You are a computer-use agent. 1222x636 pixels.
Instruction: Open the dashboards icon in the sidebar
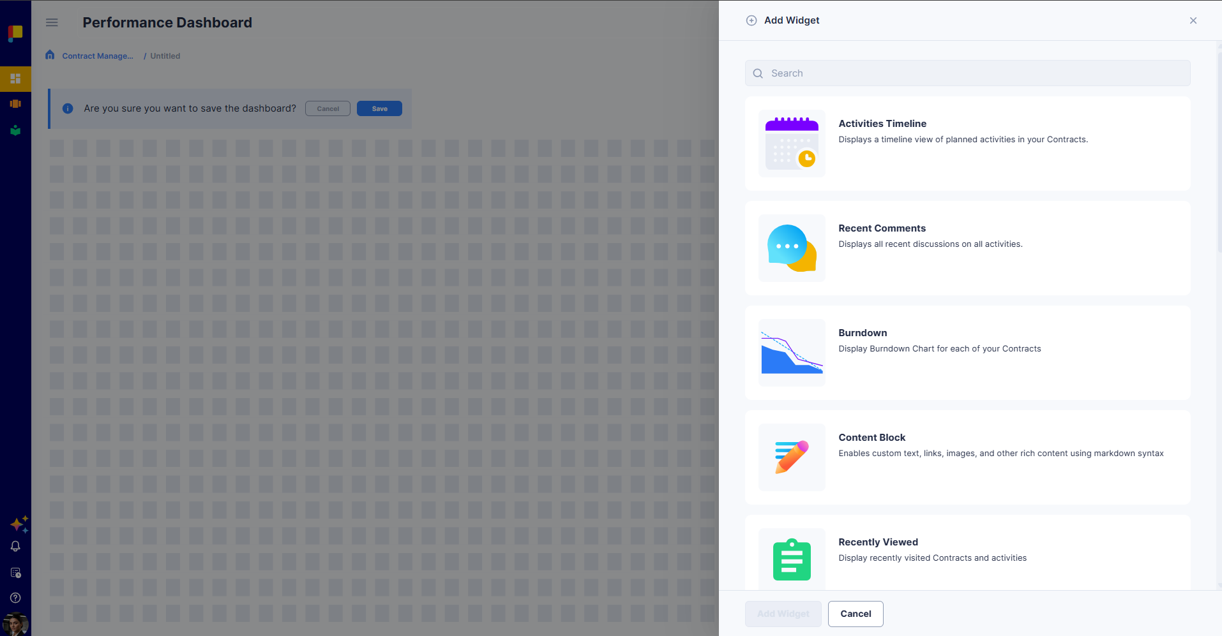(x=15, y=78)
